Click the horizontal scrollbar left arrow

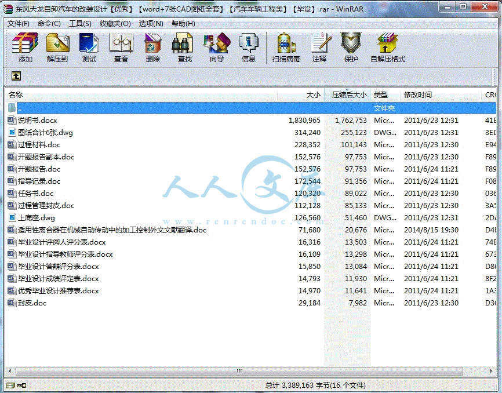click(10, 371)
